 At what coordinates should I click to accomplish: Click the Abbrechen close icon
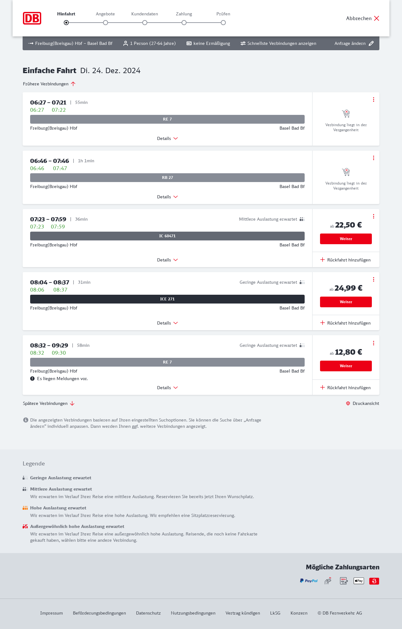pos(377,18)
